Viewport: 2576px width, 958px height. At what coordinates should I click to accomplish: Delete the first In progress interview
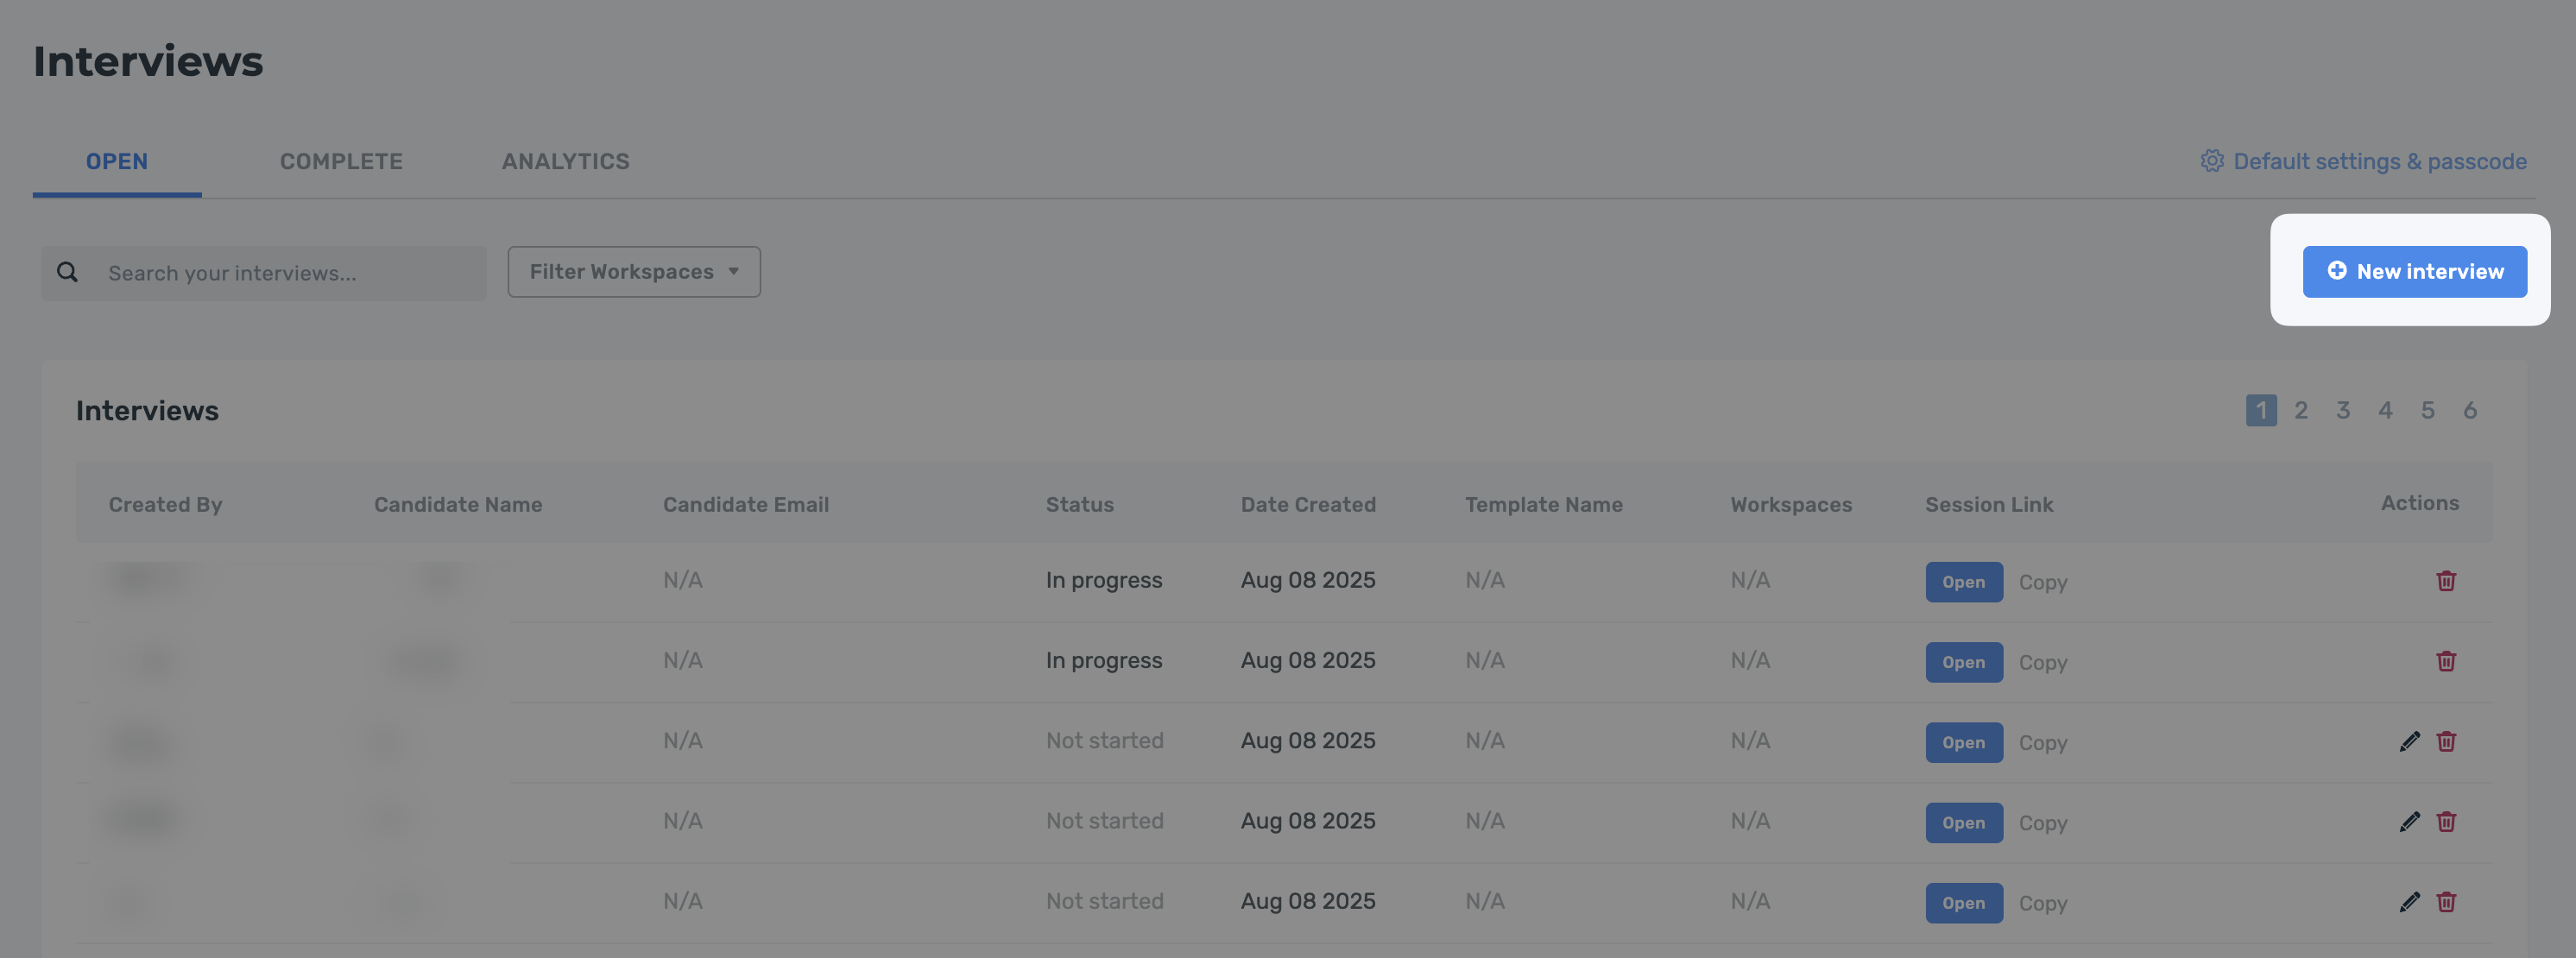(2446, 581)
